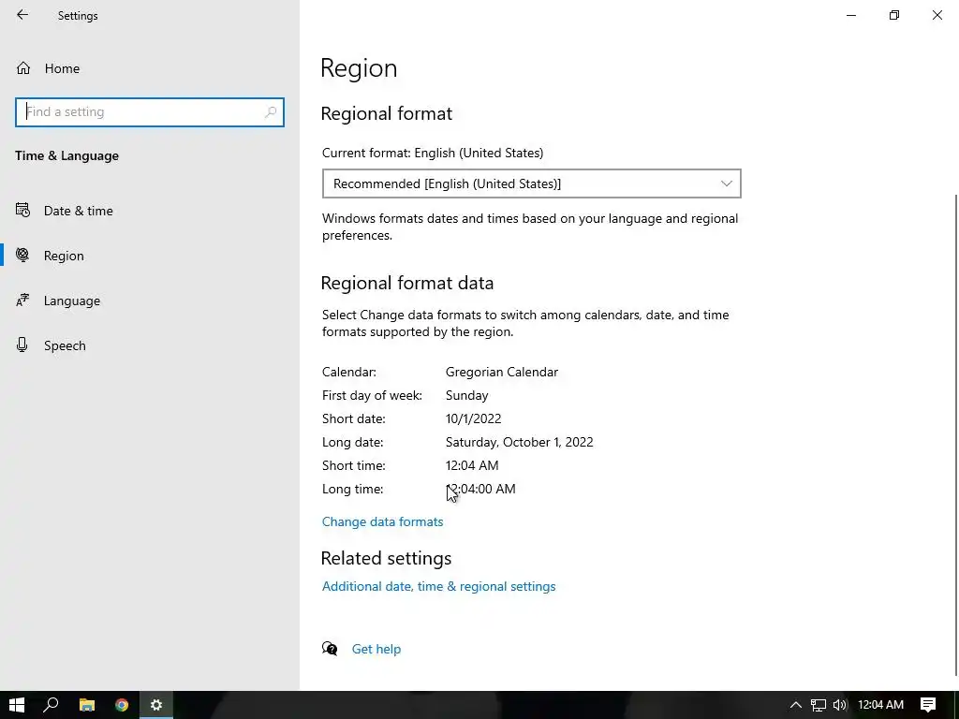The height and width of the screenshot is (719, 959).
Task: Open the Language settings page
Action: (x=71, y=301)
